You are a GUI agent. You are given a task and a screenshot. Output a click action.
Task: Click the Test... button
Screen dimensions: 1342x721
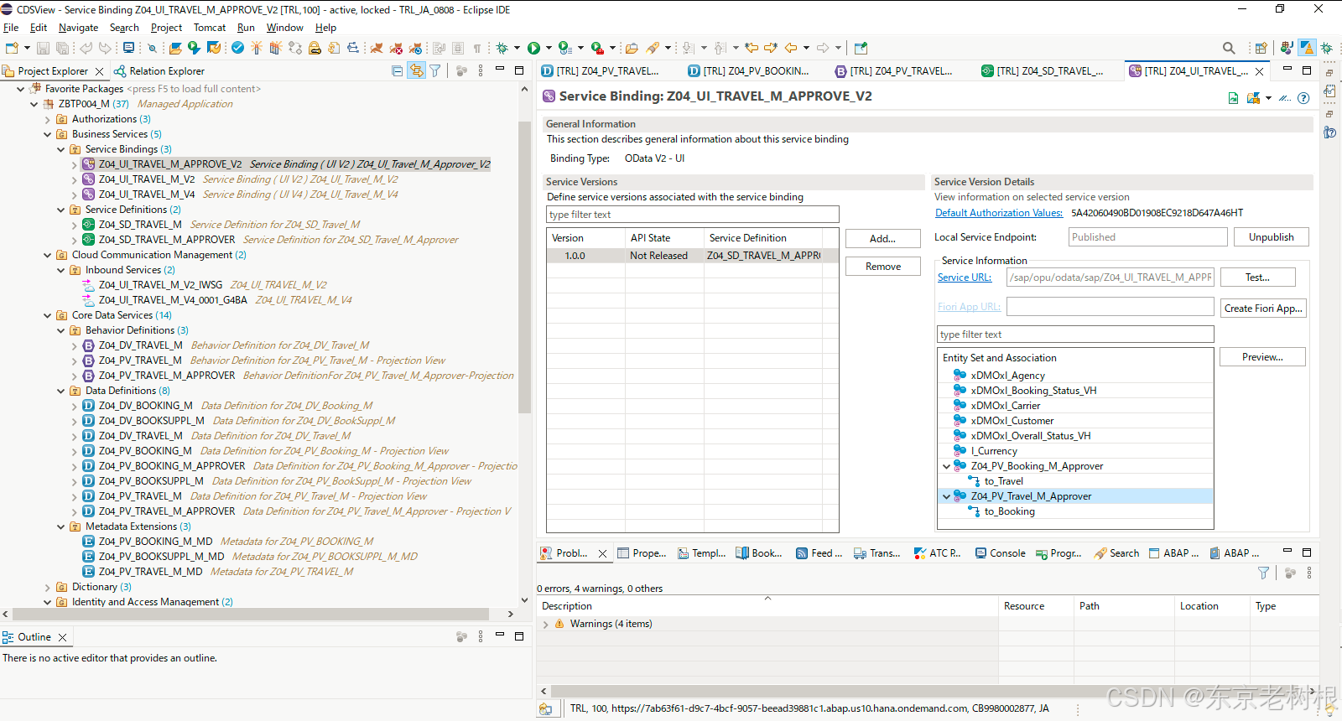pyautogui.click(x=1257, y=278)
